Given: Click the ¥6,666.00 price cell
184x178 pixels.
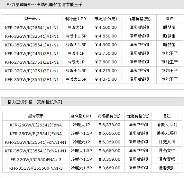Looking at the screenshot, I should click(x=109, y=133).
